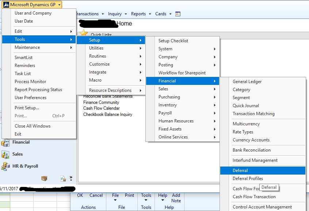Screen dimensions: 309x211
Task: Open Checkbook Balance Inquiry quick link
Action: click(x=108, y=114)
